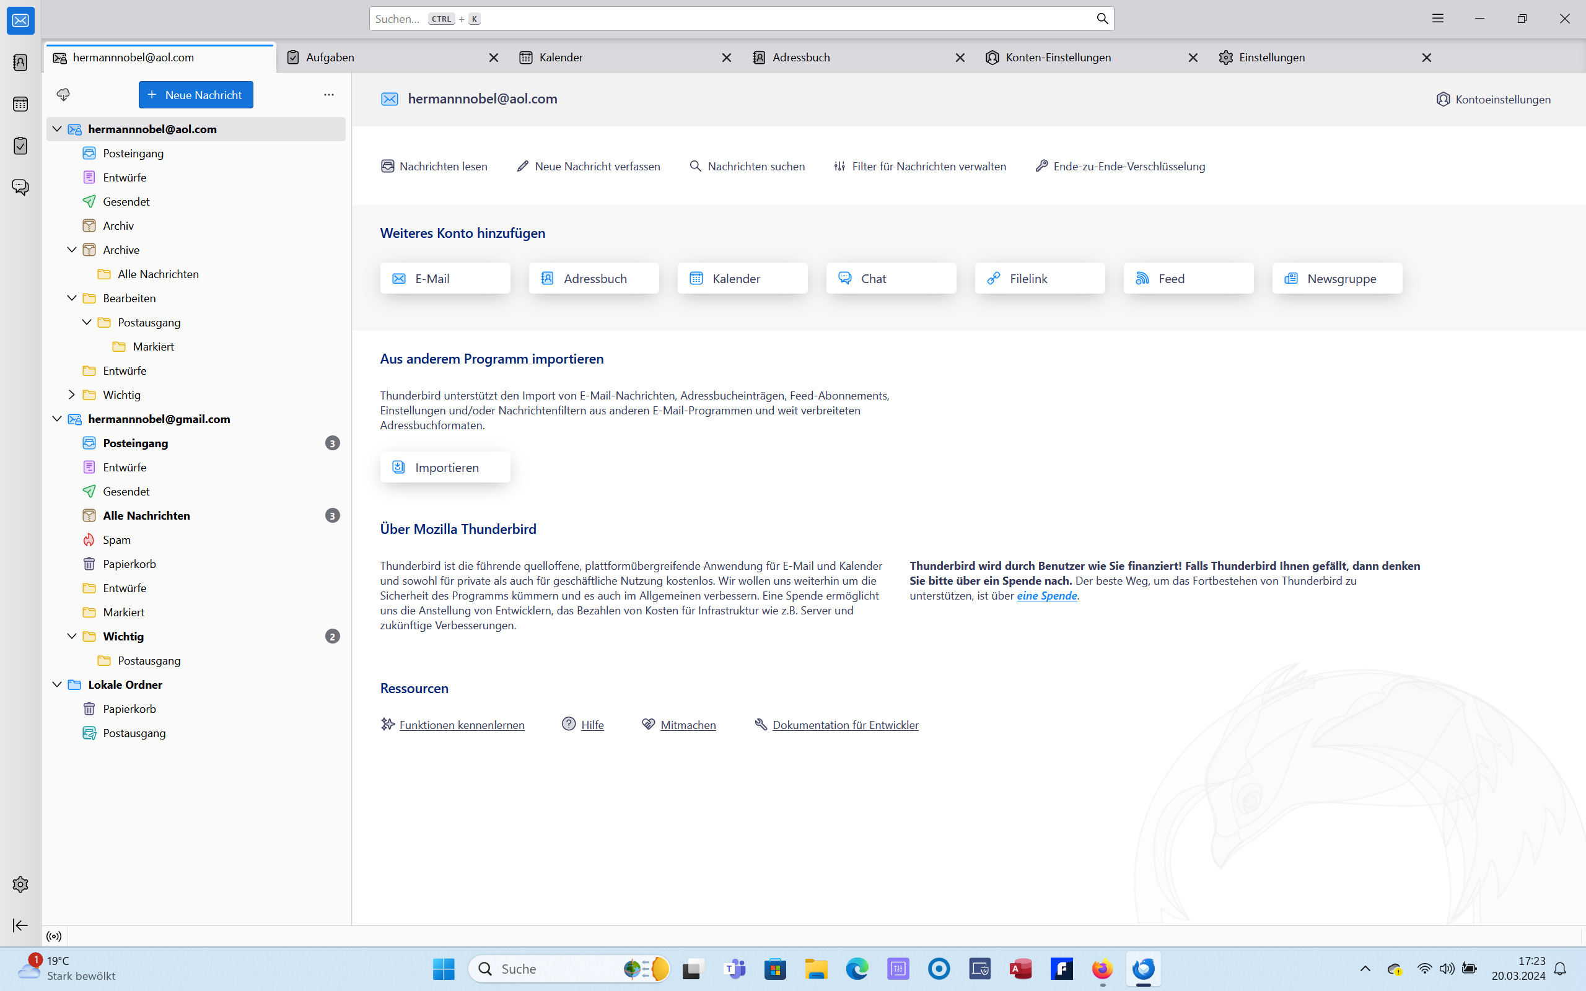Collapse the Lokale Ordner tree
1586x991 pixels.
pos(57,685)
